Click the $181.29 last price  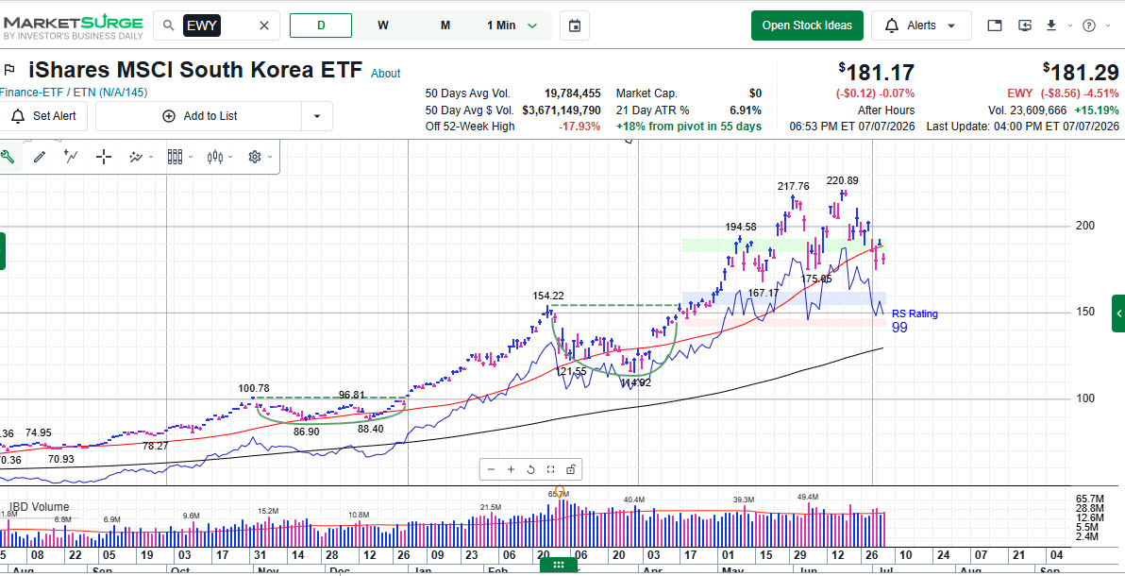(x=1082, y=73)
